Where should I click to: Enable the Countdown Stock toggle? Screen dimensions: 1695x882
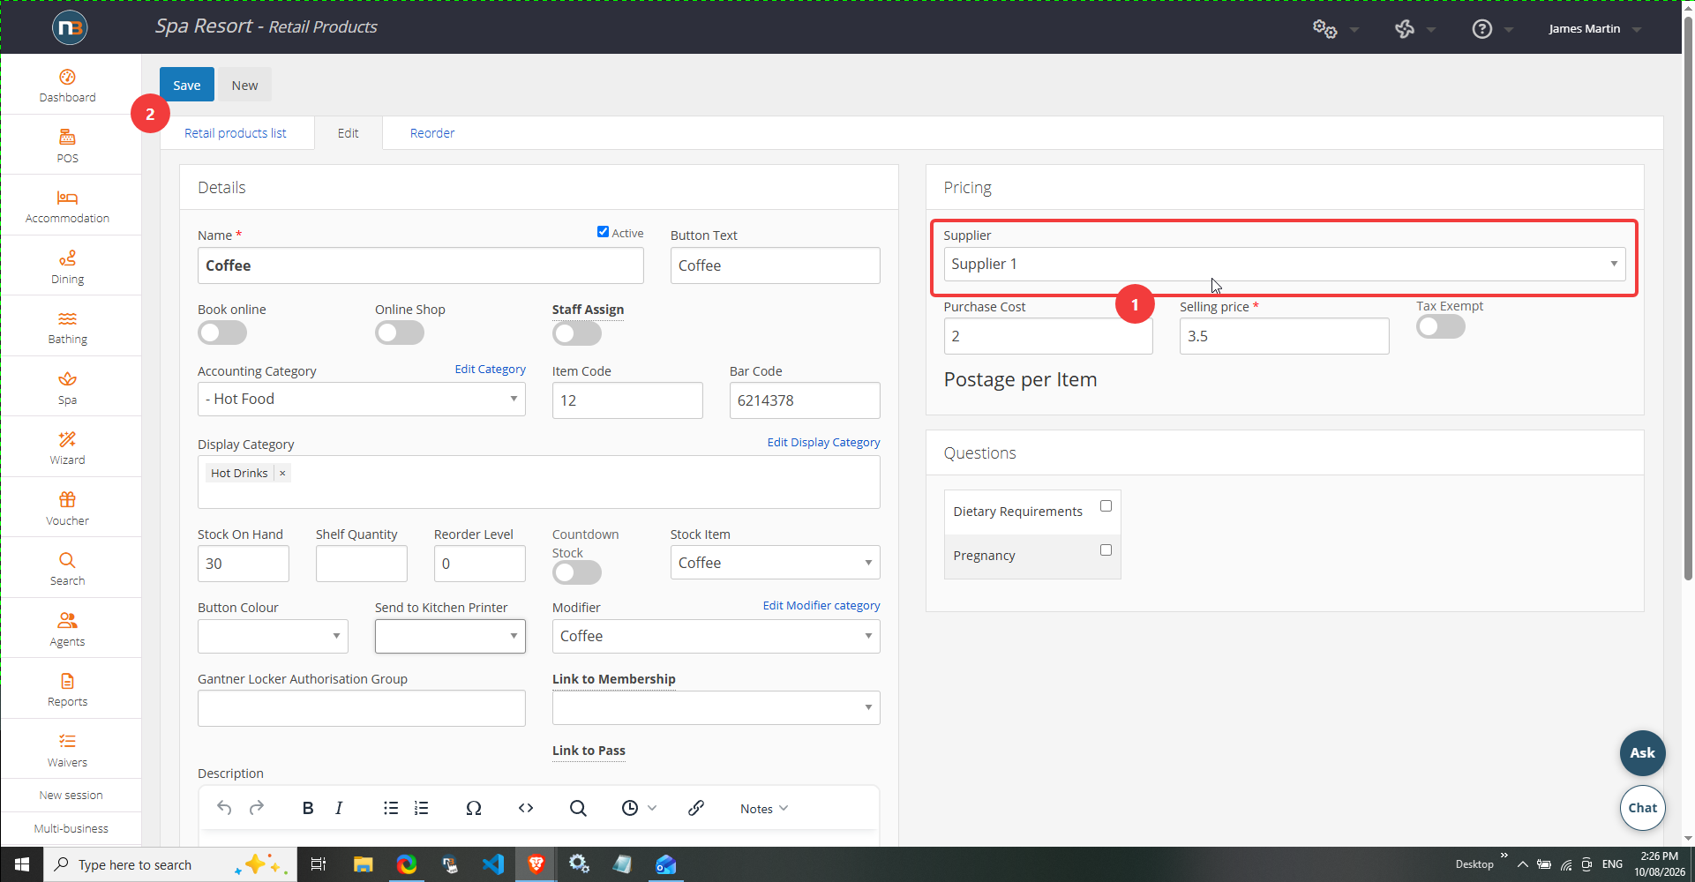click(x=577, y=572)
